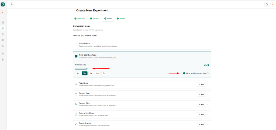
Task: Open notifications bell
Action: pos(267,4)
